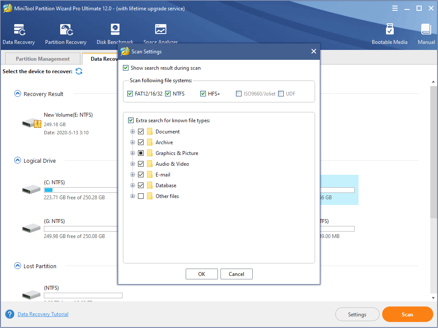This screenshot has height=328, width=438.
Task: Click the Archive folder icon
Action: click(150, 142)
